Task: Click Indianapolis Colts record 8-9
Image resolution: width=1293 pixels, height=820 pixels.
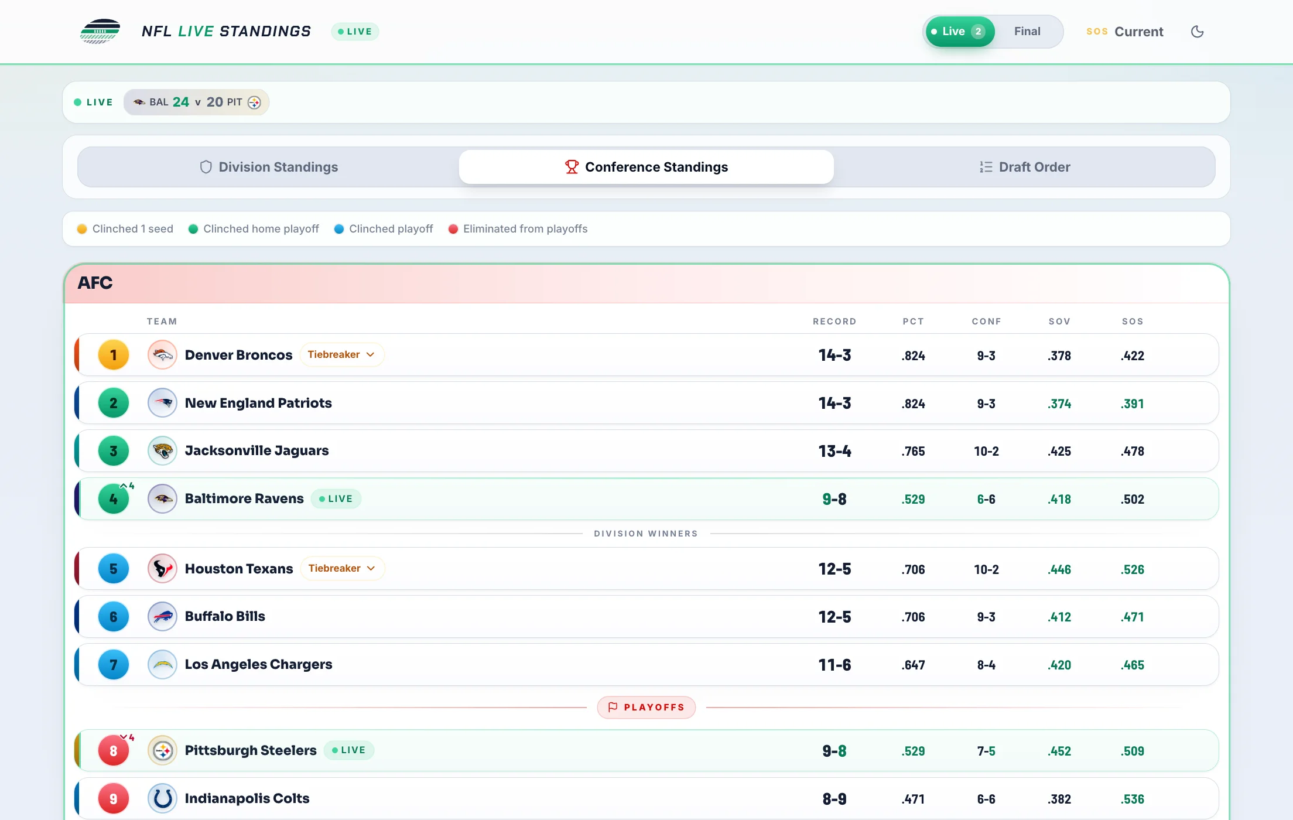Action: tap(834, 799)
